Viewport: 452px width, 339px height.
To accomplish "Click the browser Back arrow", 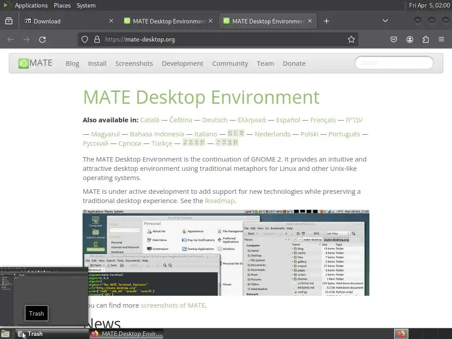I will coord(11,39).
